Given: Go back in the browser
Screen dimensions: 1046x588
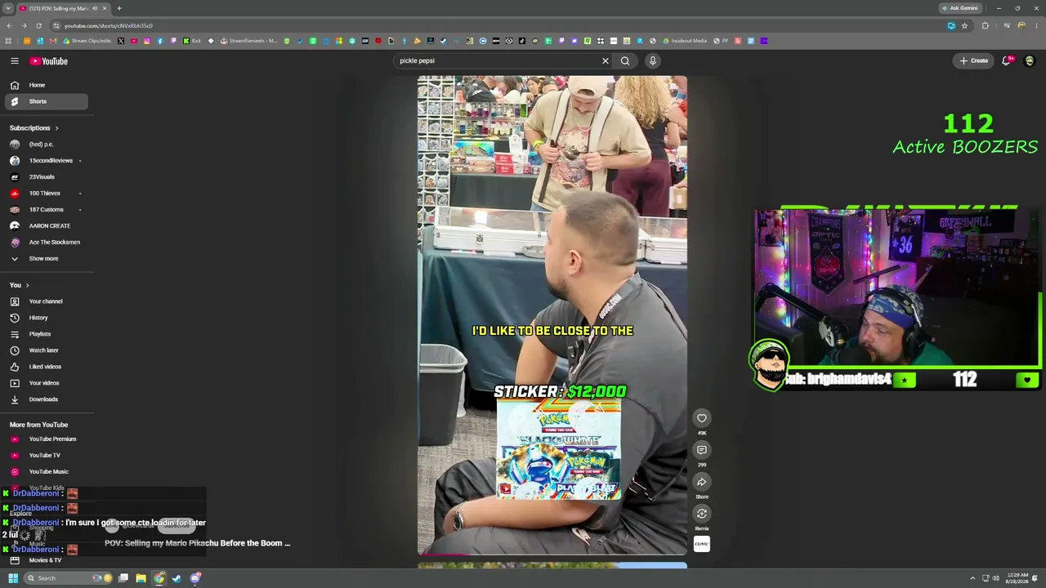Looking at the screenshot, I should pos(9,25).
